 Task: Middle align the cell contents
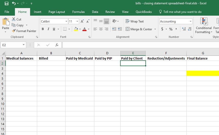pos(101,21)
